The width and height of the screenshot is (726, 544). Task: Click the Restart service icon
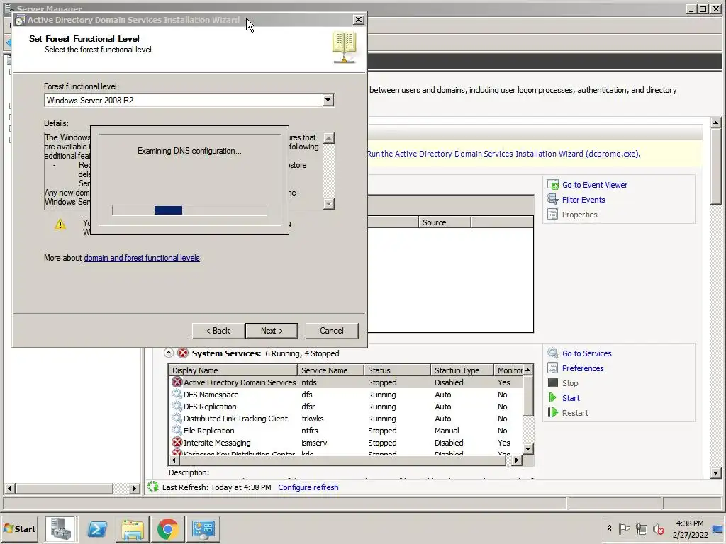tap(553, 412)
